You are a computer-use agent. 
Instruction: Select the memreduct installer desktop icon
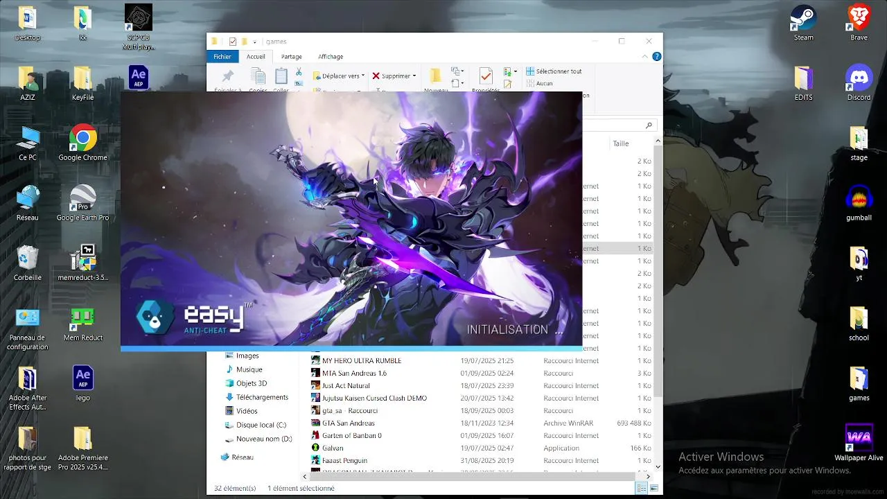click(x=83, y=263)
